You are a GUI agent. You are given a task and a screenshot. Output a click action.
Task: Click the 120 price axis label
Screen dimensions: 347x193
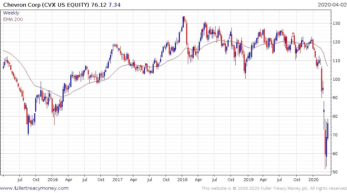click(x=336, y=42)
